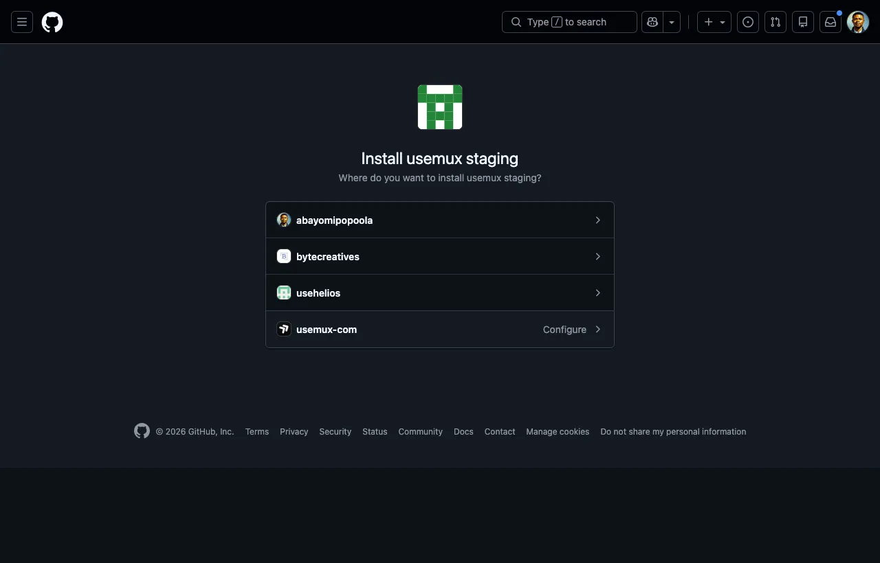The image size is (880, 563).
Task: Focus the Type / to search field
Action: pyautogui.click(x=569, y=22)
